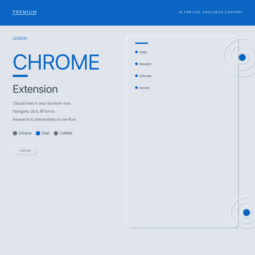Click the blue bullet beside Research

pyautogui.click(x=136, y=64)
